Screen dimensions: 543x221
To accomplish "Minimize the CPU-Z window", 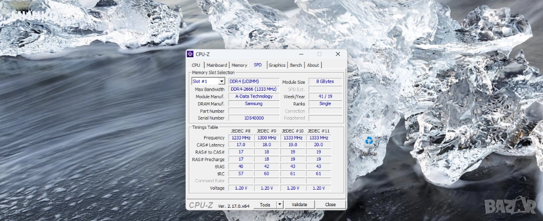I will 301,54.
